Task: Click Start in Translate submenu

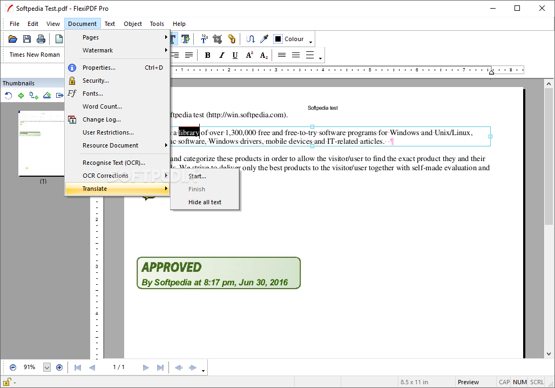Action: click(205, 176)
